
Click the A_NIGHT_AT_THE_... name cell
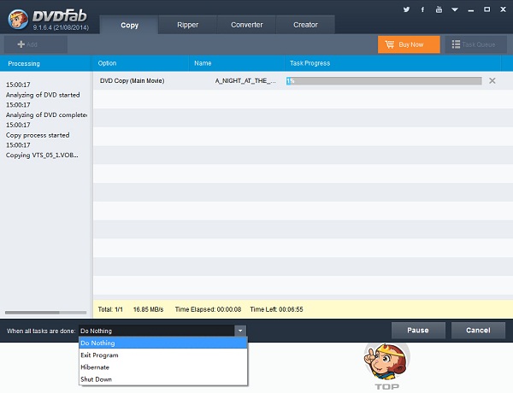click(x=245, y=81)
